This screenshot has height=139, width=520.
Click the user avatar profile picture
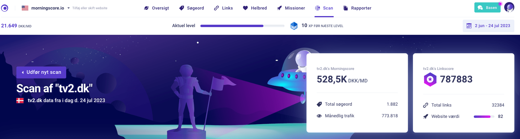(509, 7)
